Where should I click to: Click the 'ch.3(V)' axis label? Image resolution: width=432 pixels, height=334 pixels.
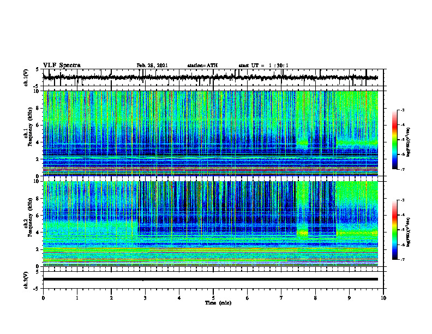pyautogui.click(x=26, y=280)
